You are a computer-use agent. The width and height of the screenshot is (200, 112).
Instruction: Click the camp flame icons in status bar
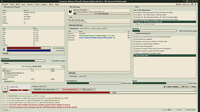[170, 110]
